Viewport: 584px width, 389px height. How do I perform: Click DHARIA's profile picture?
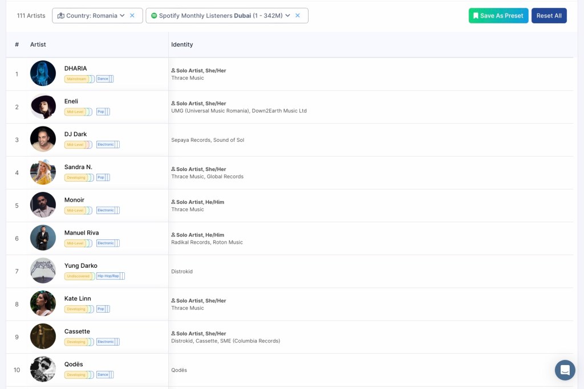pos(43,73)
